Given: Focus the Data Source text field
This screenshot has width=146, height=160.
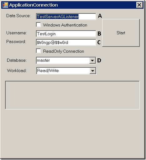Looking at the screenshot, I should point(66,17).
